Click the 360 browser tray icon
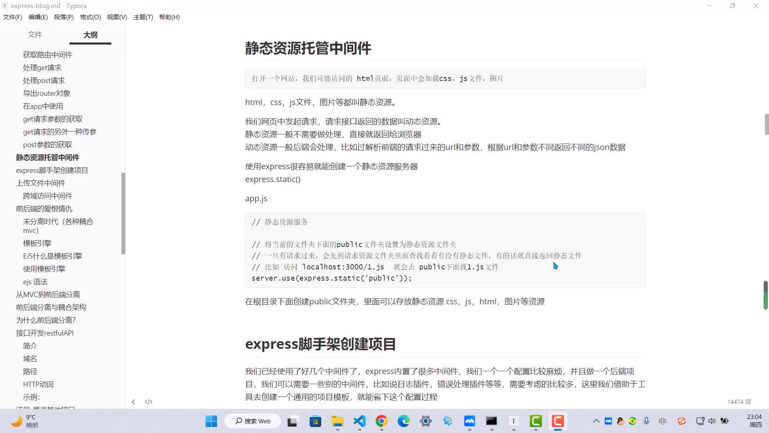 click(632, 421)
